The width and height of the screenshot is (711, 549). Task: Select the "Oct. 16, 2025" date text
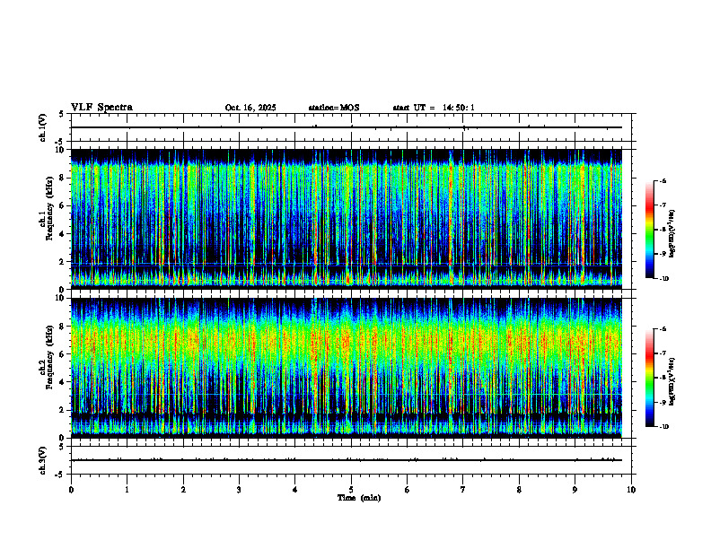(x=250, y=108)
